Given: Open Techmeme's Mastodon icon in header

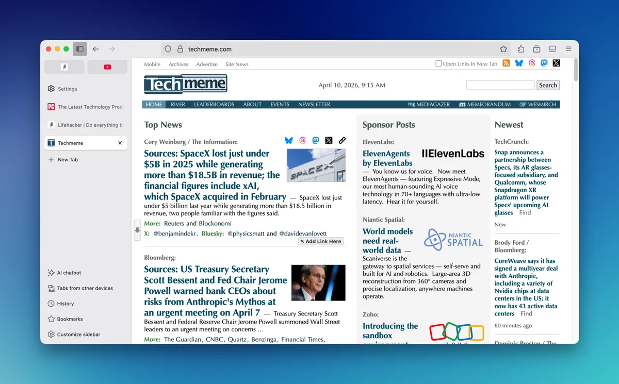Looking at the screenshot, I should (544, 63).
